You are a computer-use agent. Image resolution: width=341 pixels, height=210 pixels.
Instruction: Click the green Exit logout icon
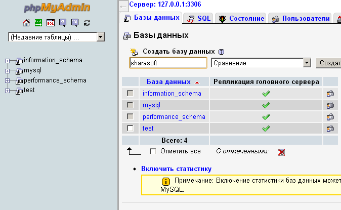pyautogui.click(x=38, y=23)
